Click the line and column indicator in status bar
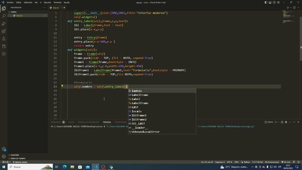Image resolution: width=302 pixels, height=170 pixels. point(207,162)
